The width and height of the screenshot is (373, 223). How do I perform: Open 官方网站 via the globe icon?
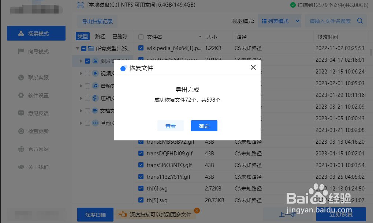point(21,149)
